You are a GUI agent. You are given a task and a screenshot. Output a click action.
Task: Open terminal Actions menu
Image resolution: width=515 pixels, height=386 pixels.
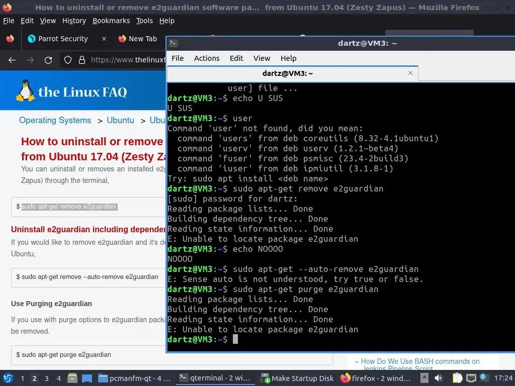(207, 58)
